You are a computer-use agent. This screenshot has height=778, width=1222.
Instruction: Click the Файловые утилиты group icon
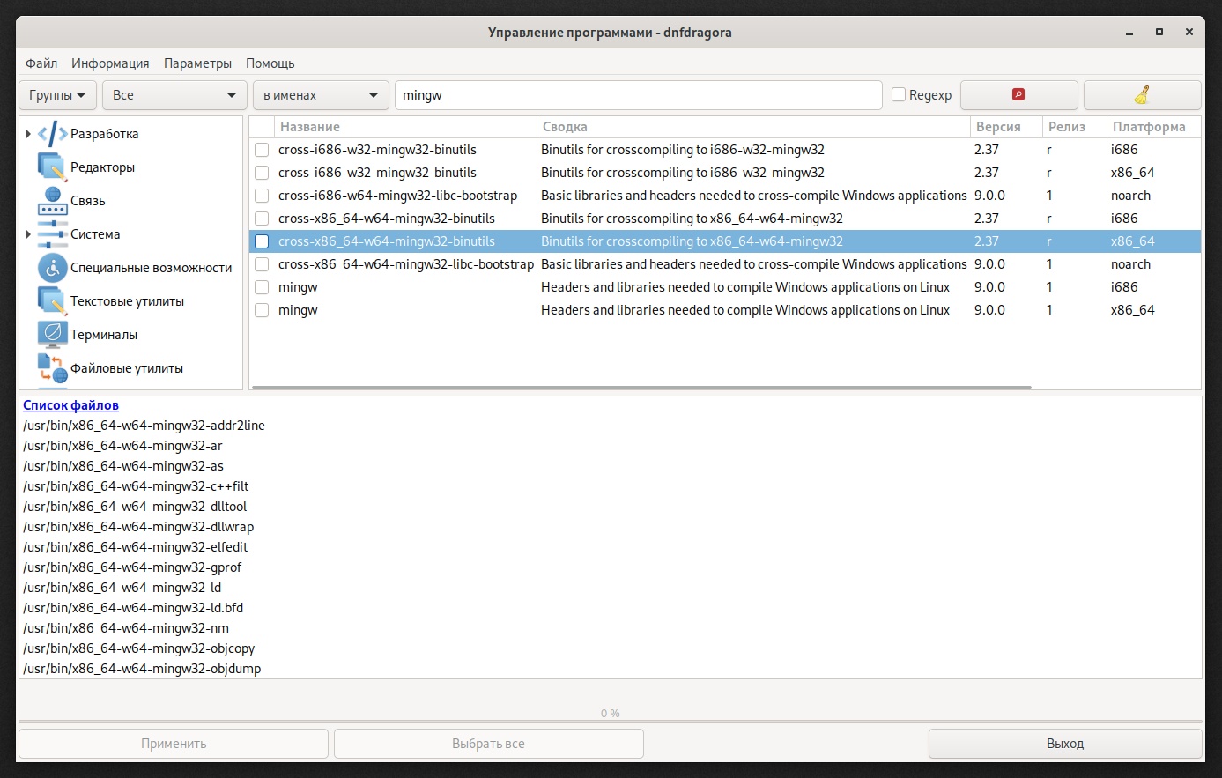(53, 368)
